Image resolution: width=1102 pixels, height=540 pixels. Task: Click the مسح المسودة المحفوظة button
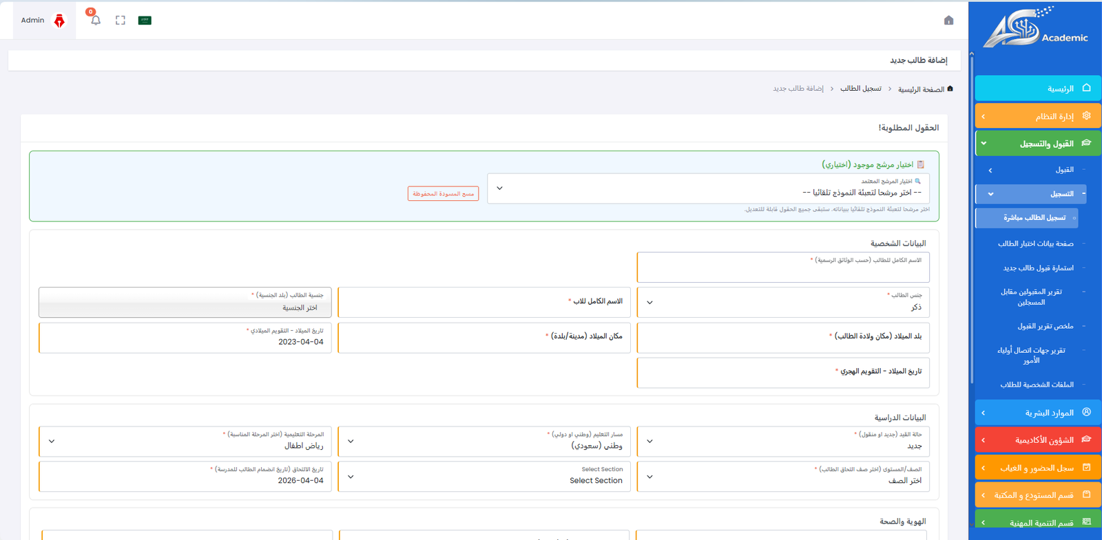point(443,194)
